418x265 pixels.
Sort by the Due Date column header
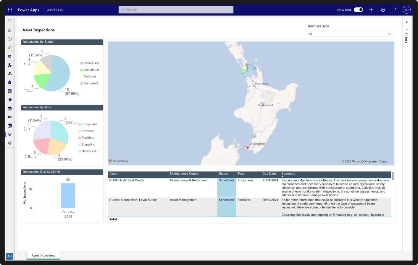(x=269, y=174)
